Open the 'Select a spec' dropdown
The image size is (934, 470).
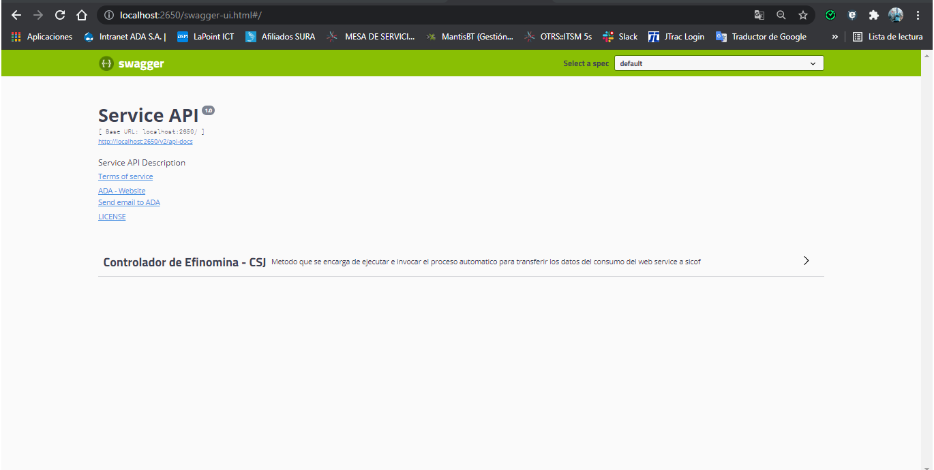point(719,63)
